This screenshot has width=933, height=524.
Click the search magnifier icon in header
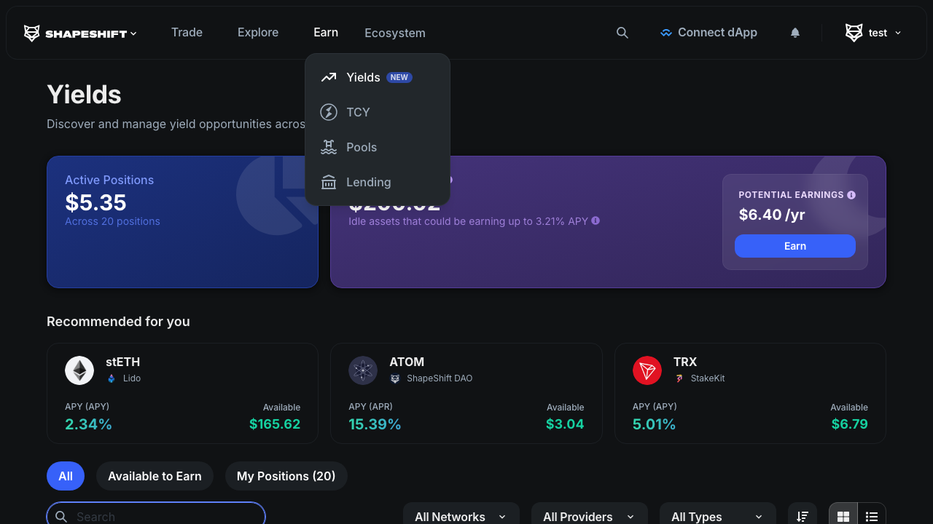[x=622, y=33]
